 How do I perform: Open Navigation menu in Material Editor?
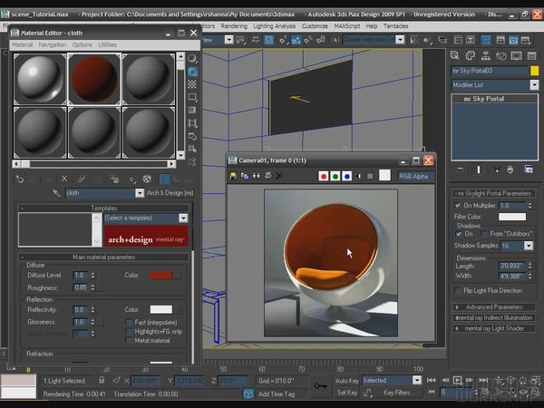coord(53,44)
